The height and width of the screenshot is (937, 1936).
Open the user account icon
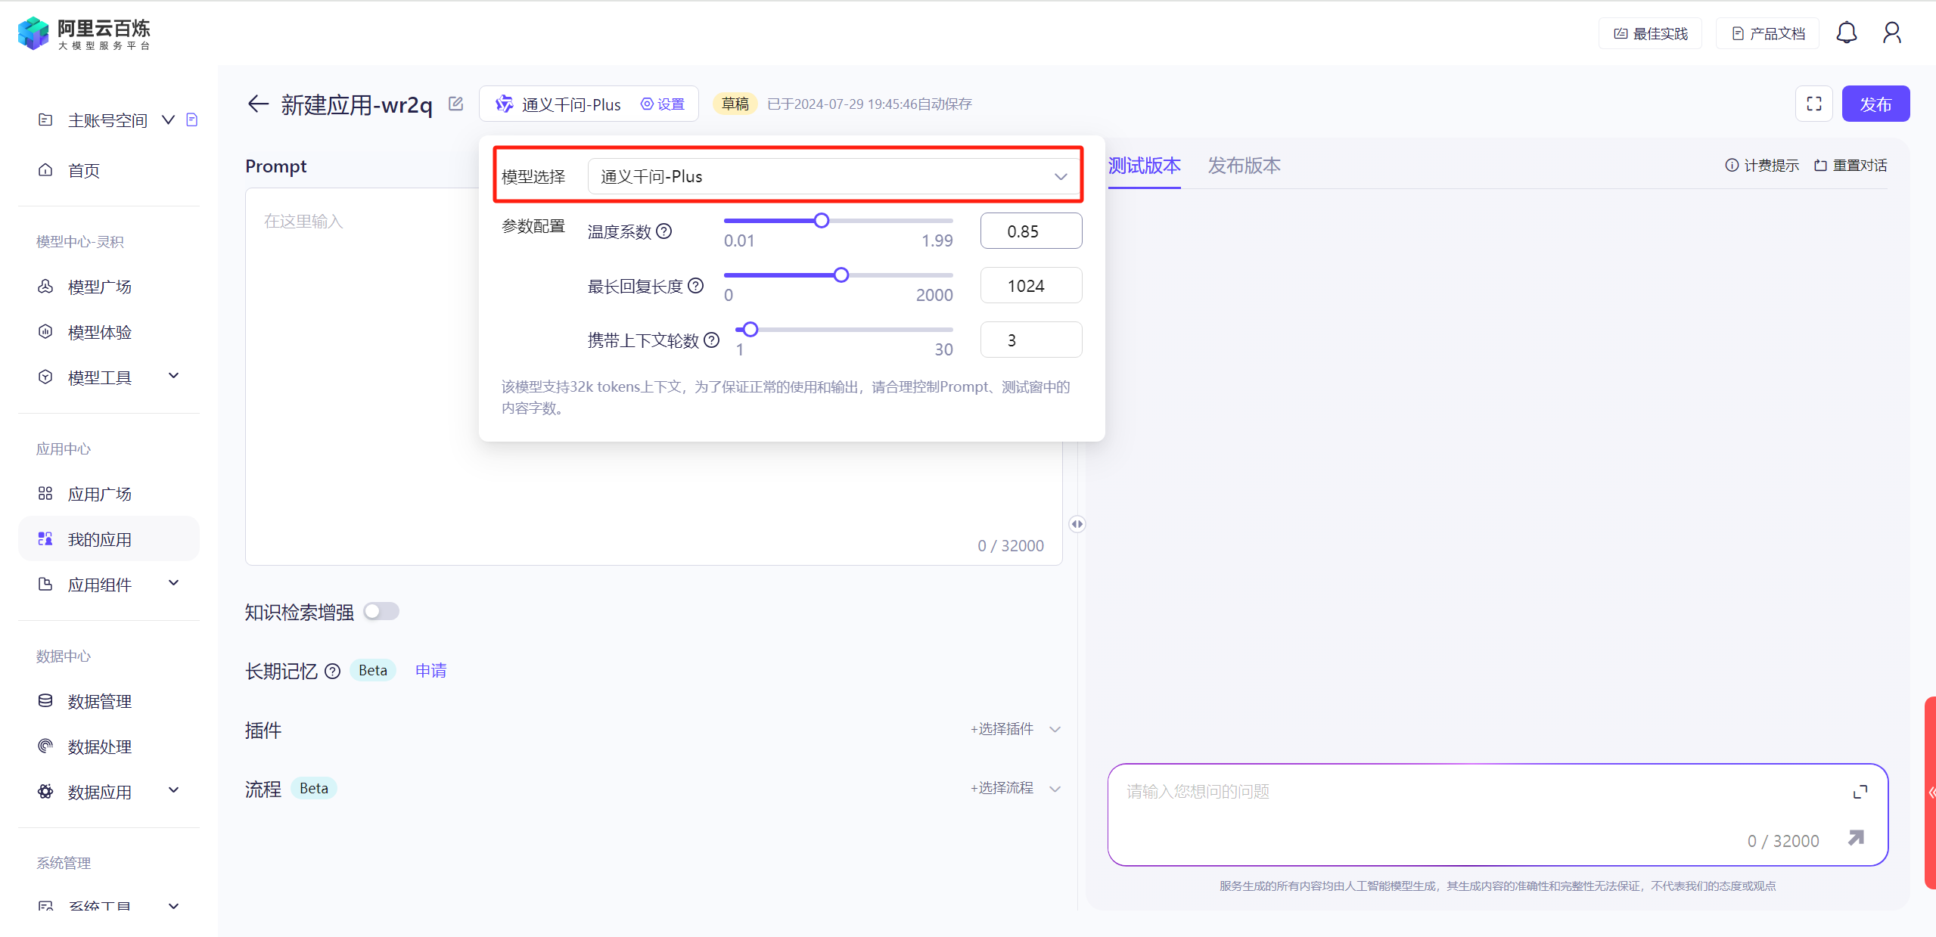click(x=1891, y=33)
